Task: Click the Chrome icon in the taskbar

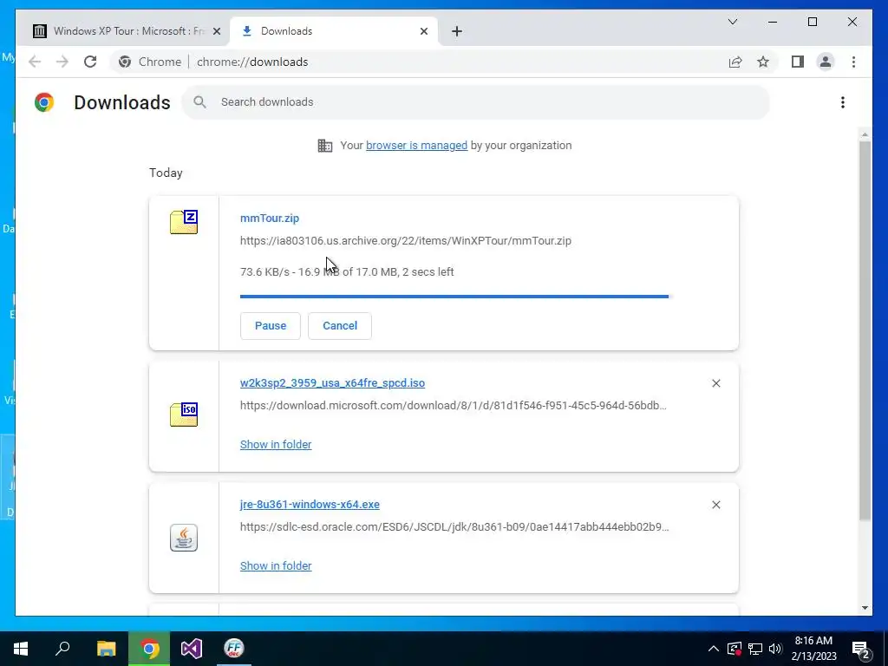Action: point(149,649)
